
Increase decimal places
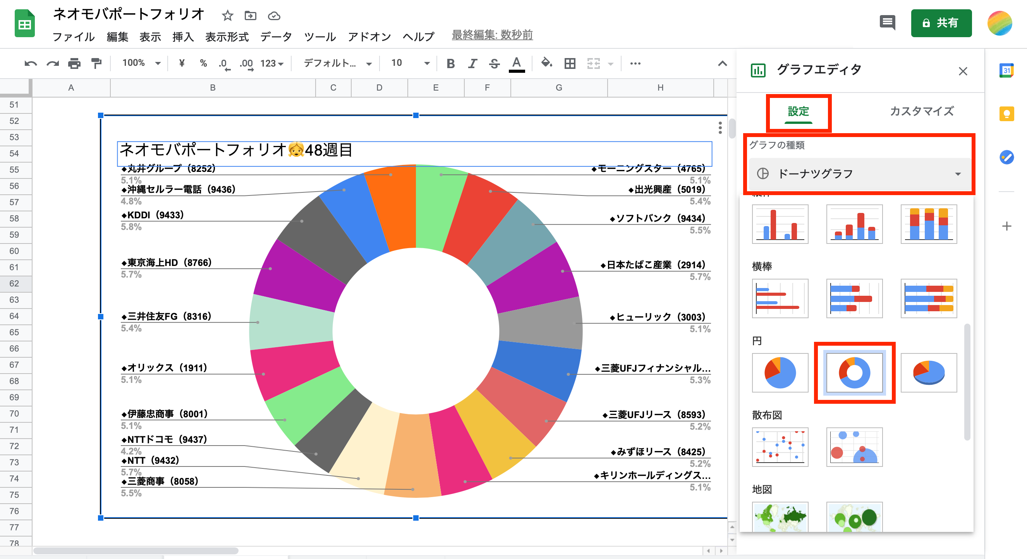(246, 64)
